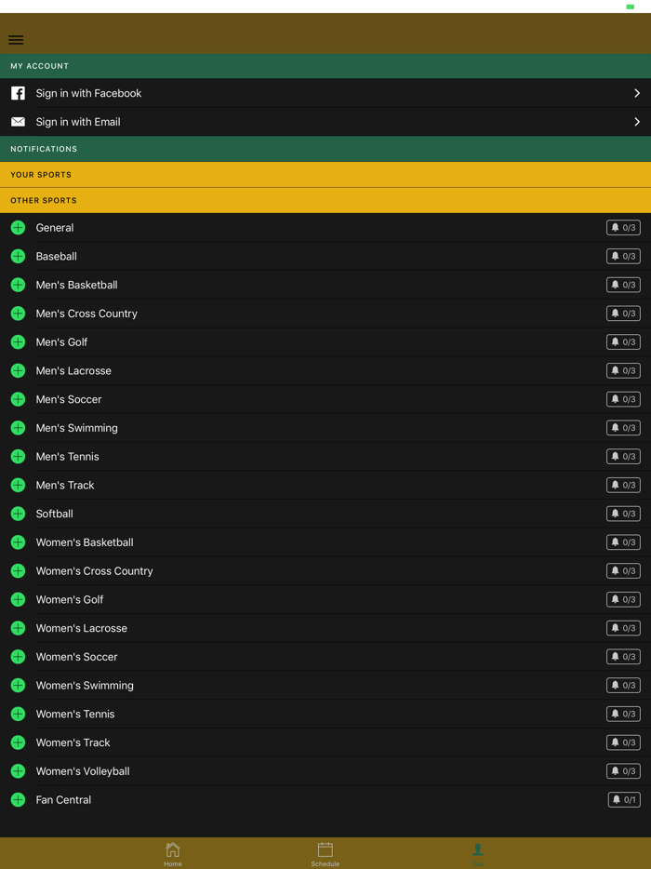This screenshot has height=869, width=651.
Task: Open Men's Cross Country notification settings
Action: tap(623, 314)
